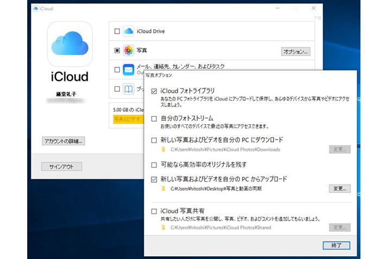
Task: Click the iCloud title bar icon
Action: (35, 9)
